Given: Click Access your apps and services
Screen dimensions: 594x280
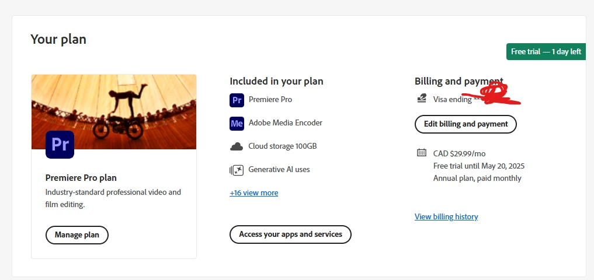Looking at the screenshot, I should (290, 235).
